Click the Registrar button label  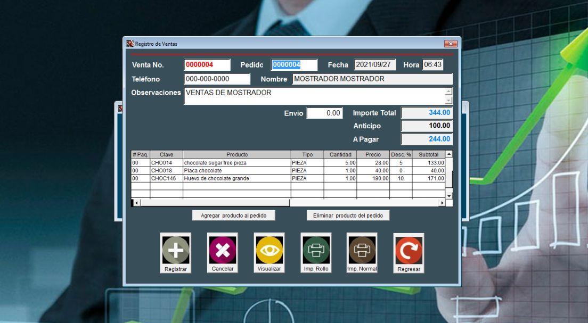[x=176, y=269]
